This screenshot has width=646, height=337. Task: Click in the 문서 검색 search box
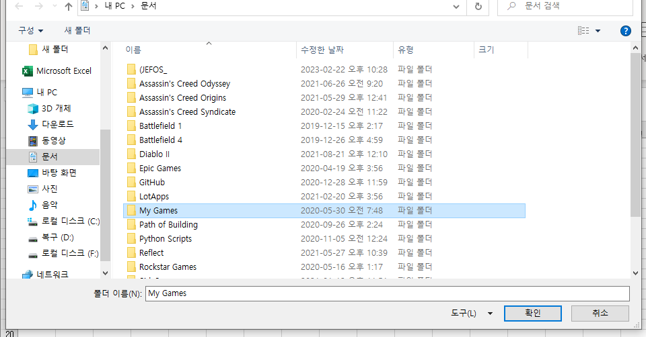coord(565,6)
